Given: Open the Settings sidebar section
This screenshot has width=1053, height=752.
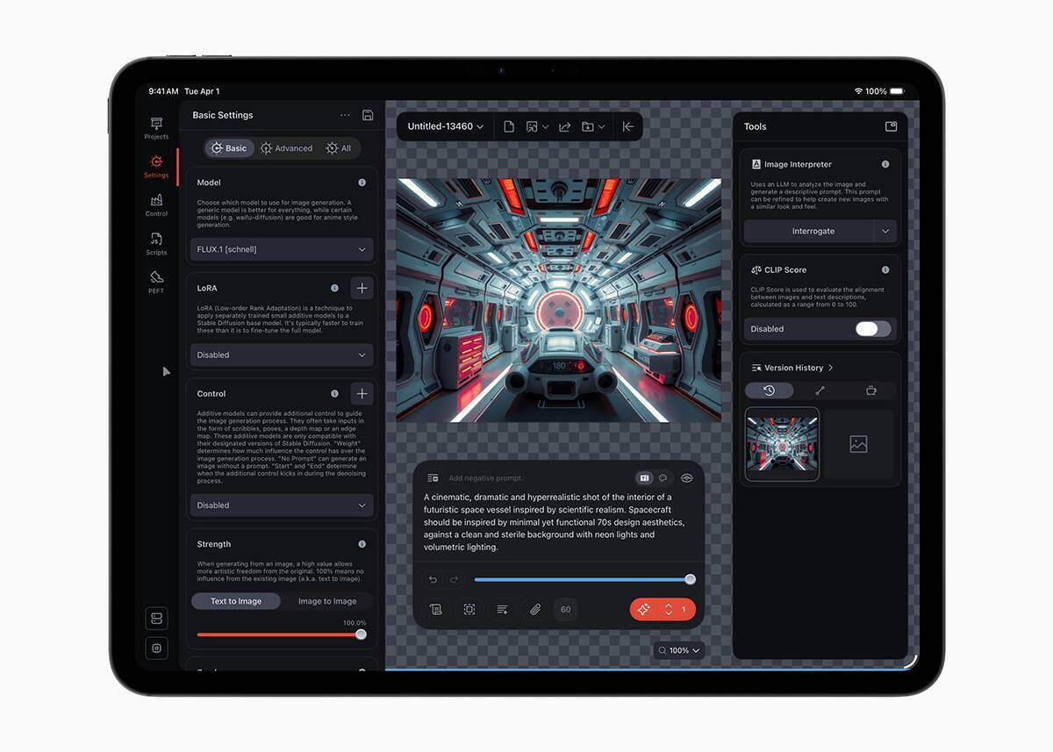Looking at the screenshot, I should (x=156, y=166).
